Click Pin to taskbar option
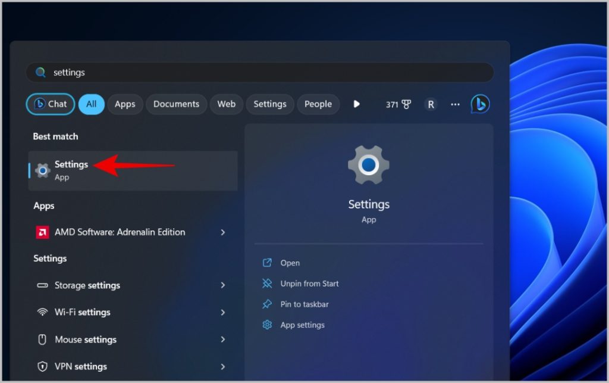609x383 pixels. [x=304, y=304]
